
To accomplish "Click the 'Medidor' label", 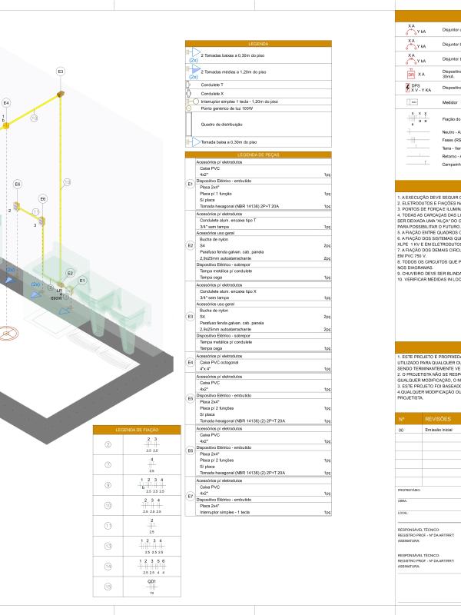I will click(450, 102).
